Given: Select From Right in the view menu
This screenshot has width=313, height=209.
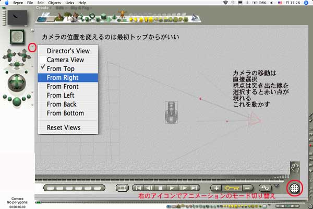Looking at the screenshot, I should coord(68,78).
